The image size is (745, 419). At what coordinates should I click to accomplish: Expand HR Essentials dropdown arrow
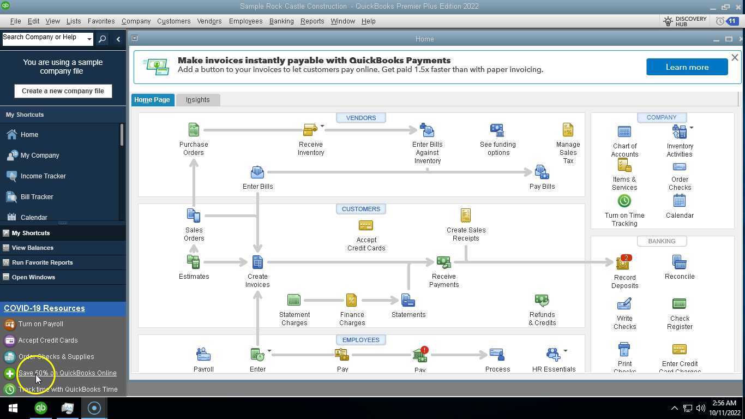[x=566, y=351]
